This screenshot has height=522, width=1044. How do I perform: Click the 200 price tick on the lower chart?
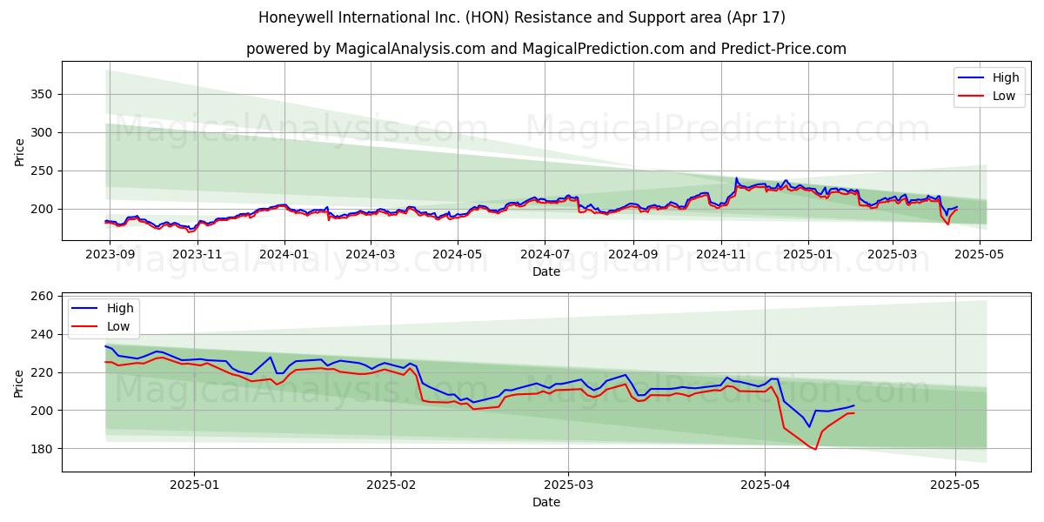coord(44,411)
